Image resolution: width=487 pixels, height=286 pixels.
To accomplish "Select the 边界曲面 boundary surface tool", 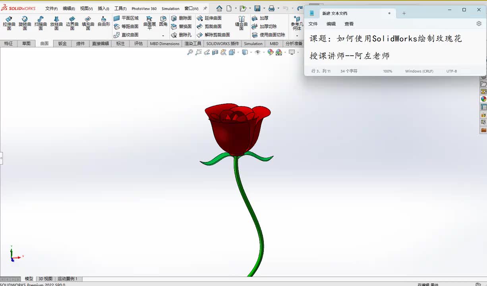I will pyautogui.click(x=72, y=23).
